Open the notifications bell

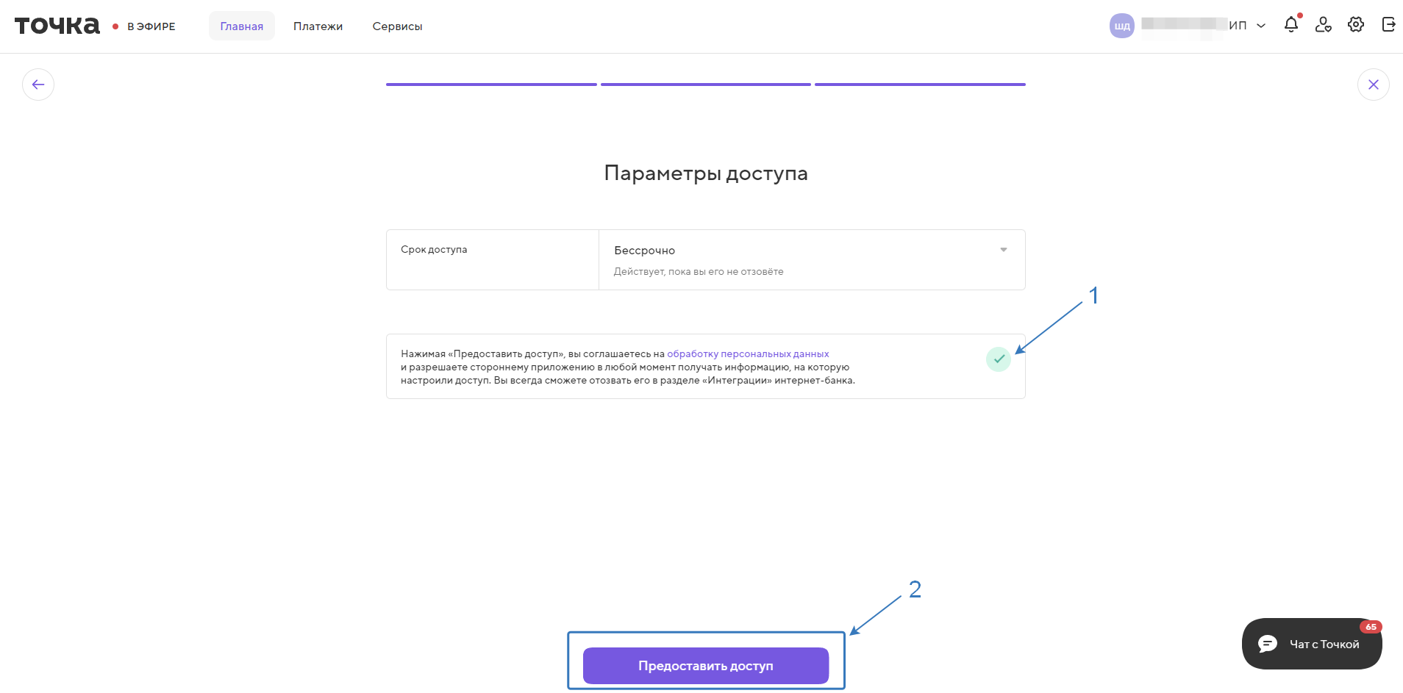(1291, 25)
